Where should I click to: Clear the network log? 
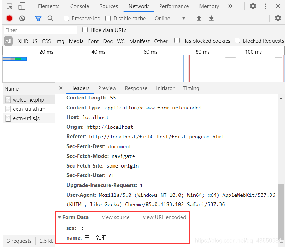22,19
